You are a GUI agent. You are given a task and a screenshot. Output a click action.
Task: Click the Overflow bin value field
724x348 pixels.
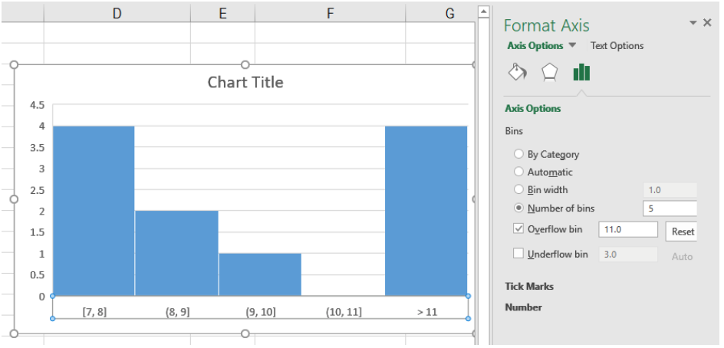pos(628,229)
